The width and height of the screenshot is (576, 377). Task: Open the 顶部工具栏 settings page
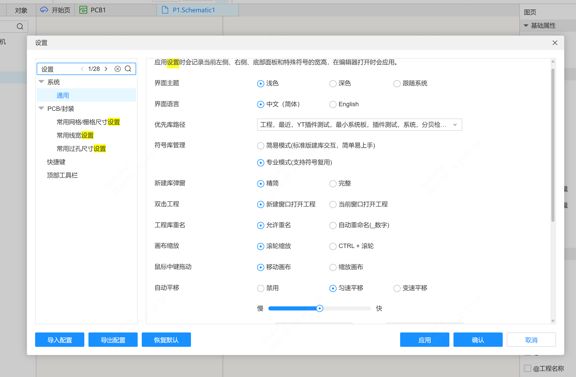coord(62,175)
